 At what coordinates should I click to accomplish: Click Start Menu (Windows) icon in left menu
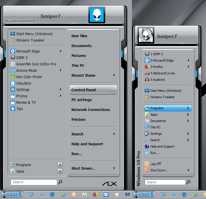pyautogui.click(x=13, y=34)
